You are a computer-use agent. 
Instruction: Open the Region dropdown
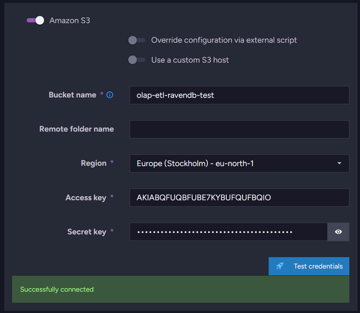(239, 163)
